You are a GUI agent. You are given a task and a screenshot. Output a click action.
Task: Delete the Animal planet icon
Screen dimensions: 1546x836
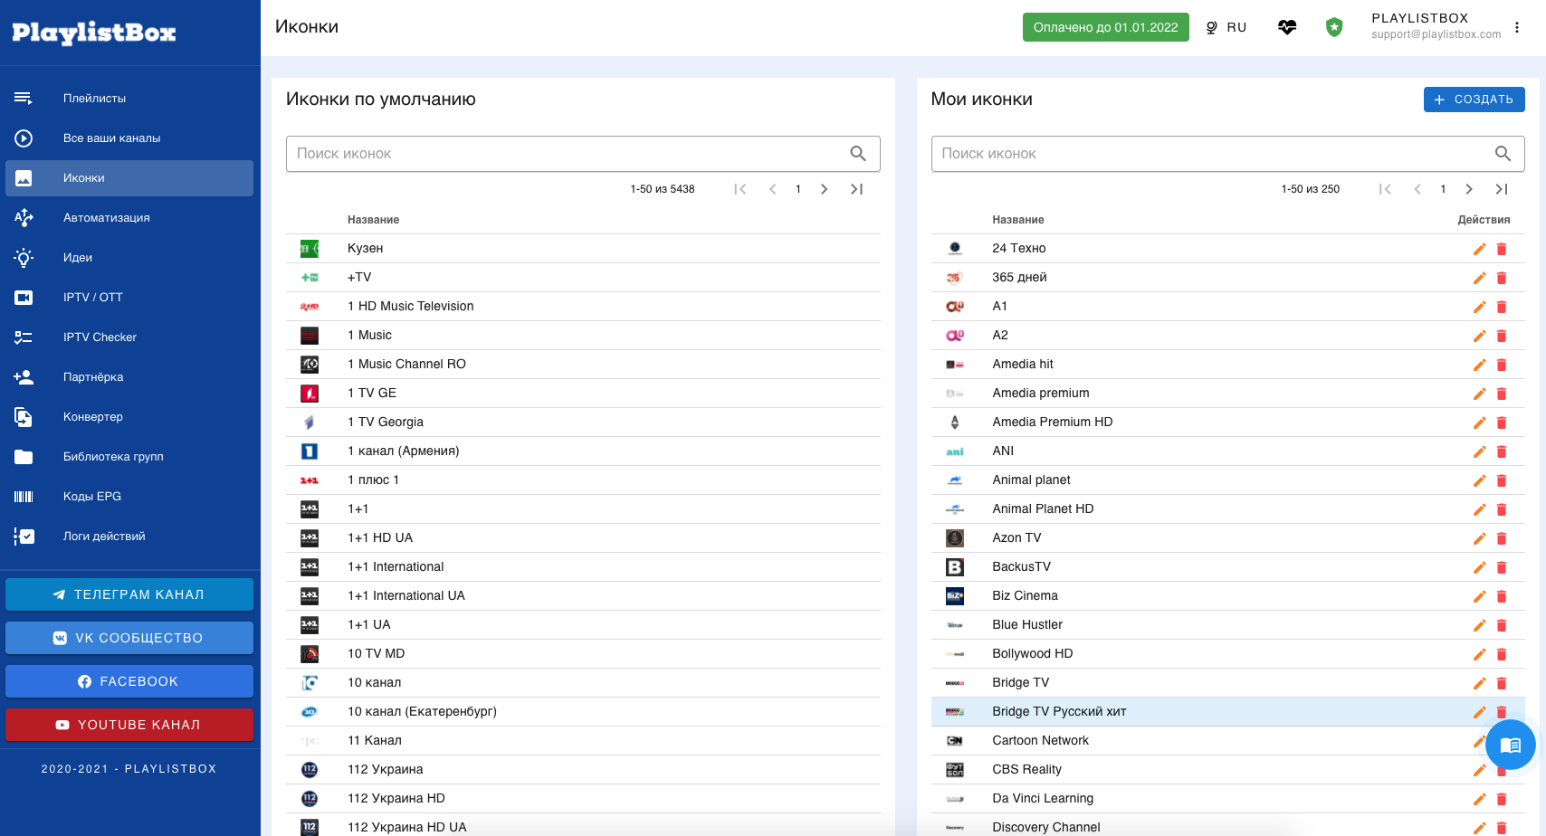[1502, 480]
